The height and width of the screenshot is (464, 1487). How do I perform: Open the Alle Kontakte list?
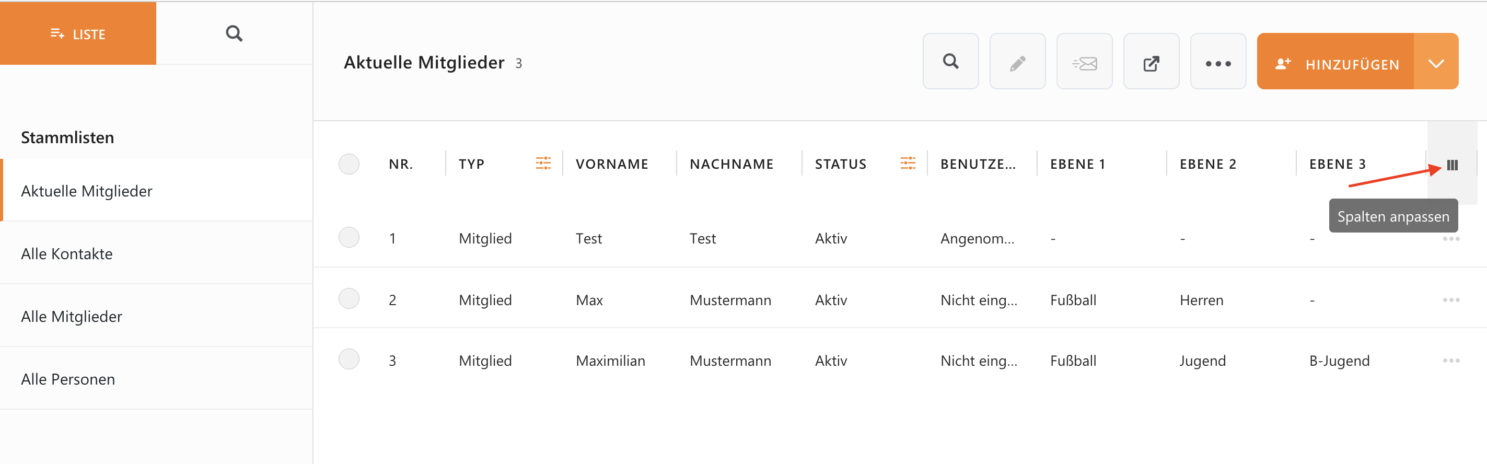67,253
